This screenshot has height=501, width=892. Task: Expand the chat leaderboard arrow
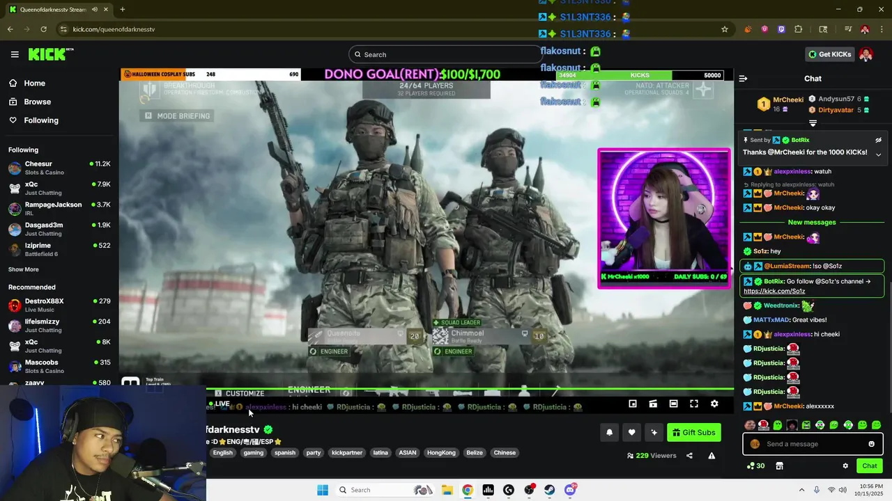point(813,122)
